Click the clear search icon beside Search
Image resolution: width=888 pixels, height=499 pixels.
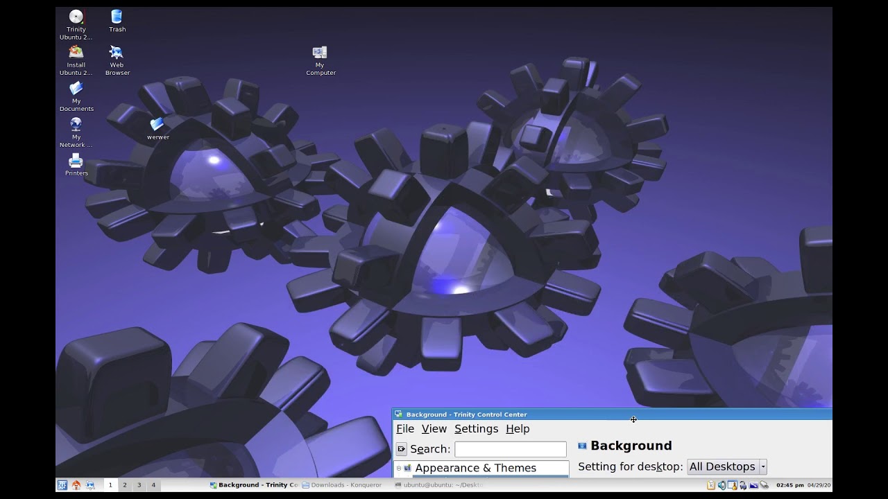tap(401, 449)
